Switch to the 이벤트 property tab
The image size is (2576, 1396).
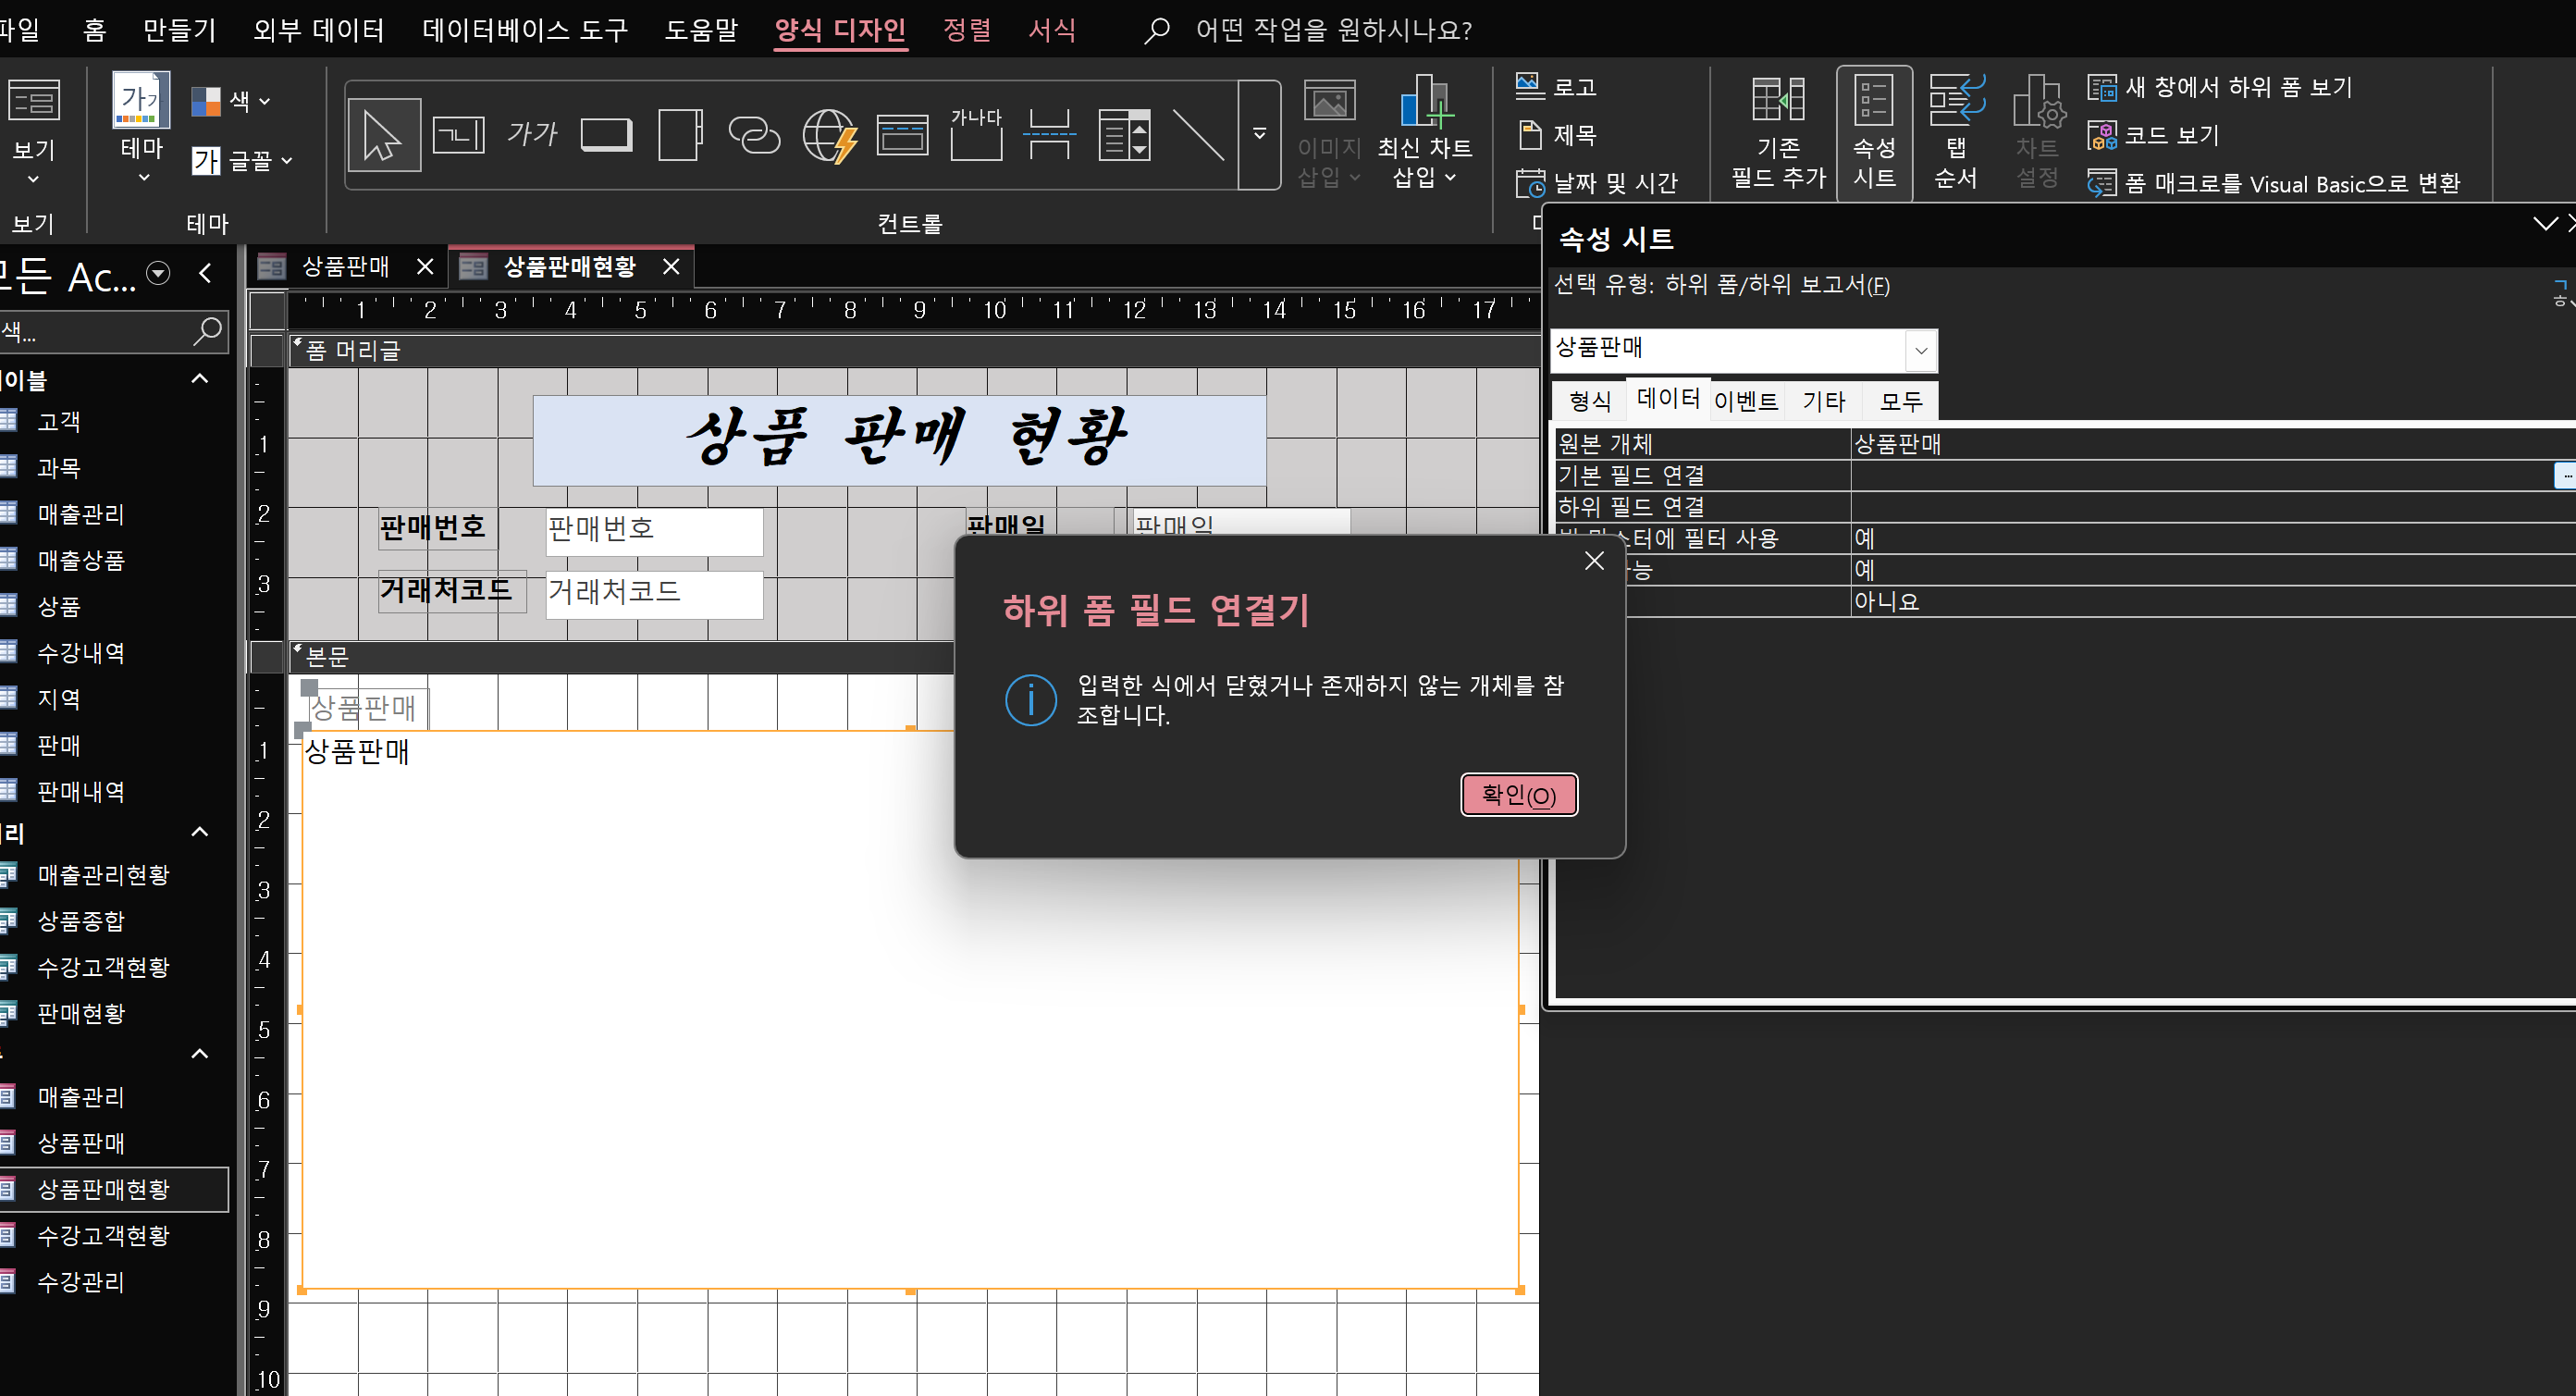1745,401
